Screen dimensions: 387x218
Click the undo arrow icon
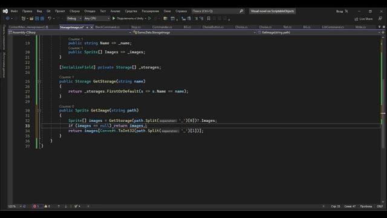coord(50,18)
